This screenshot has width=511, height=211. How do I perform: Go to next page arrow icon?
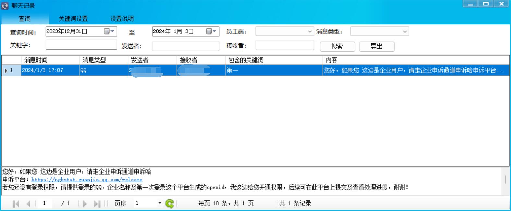tap(85, 204)
